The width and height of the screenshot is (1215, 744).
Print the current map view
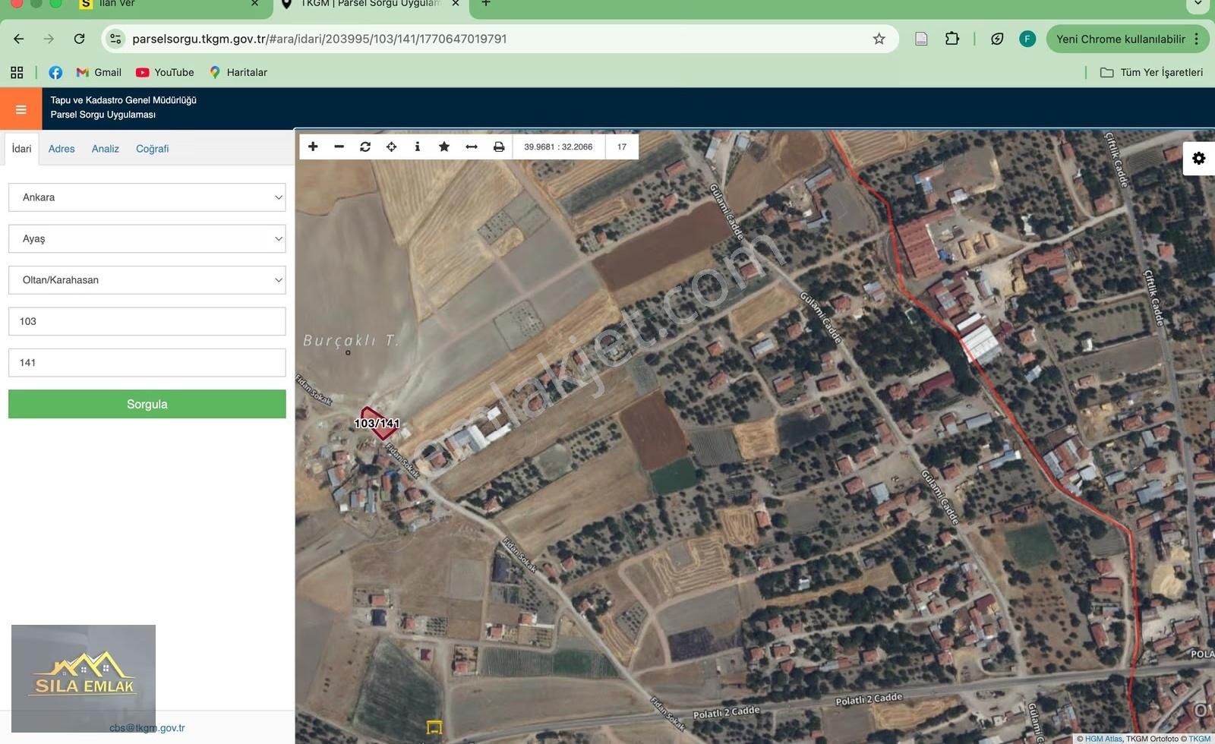coord(498,147)
